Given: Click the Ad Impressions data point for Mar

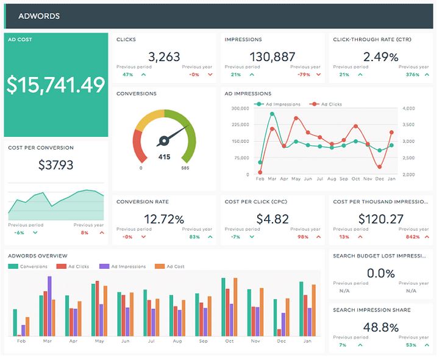Looking at the screenshot, I should [272, 114].
